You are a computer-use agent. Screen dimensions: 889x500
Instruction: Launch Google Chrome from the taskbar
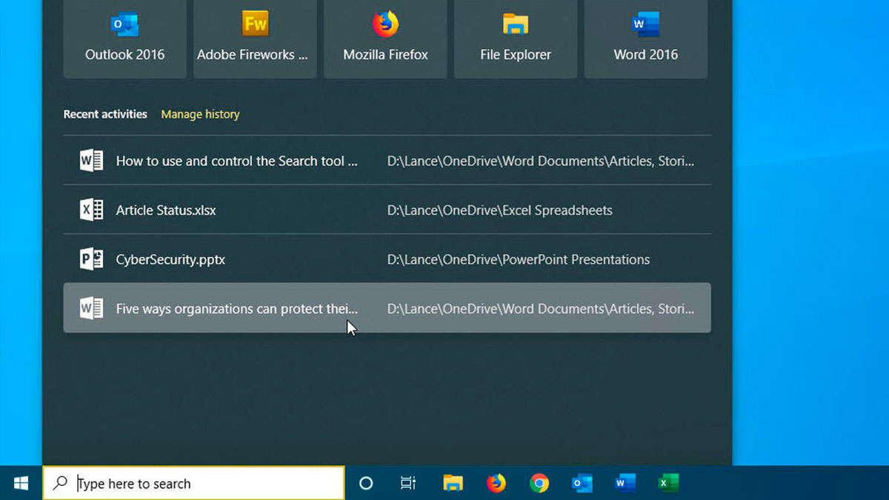click(539, 483)
